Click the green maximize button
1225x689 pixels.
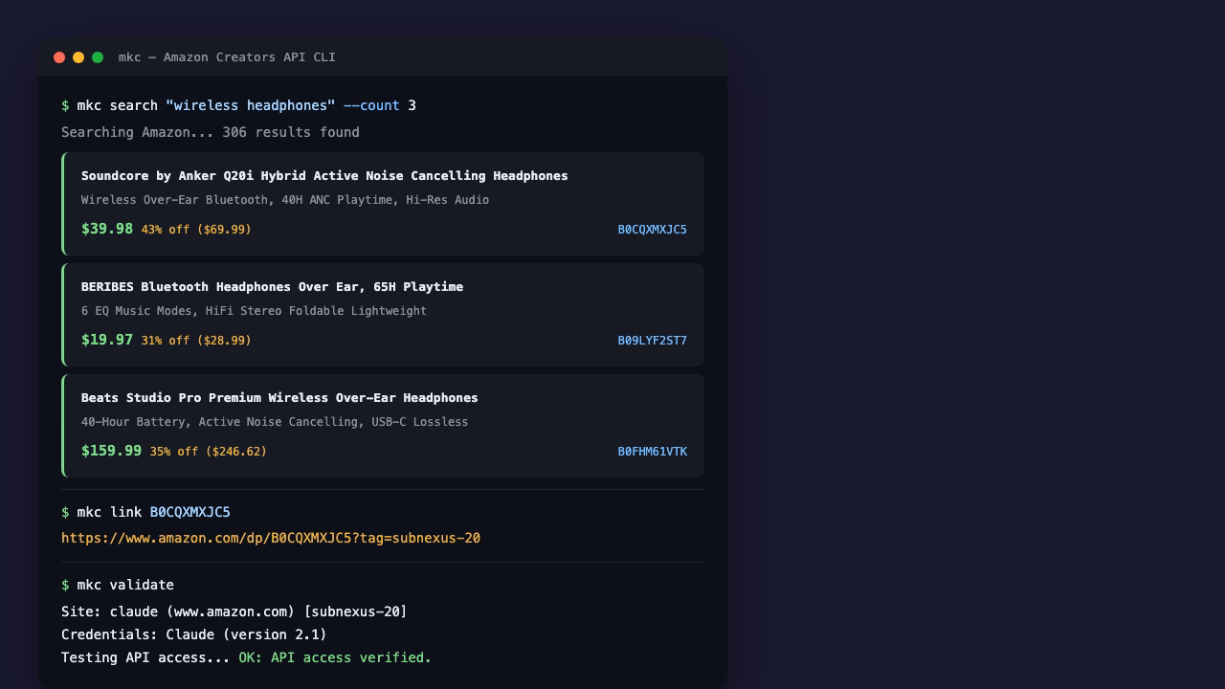coord(98,57)
